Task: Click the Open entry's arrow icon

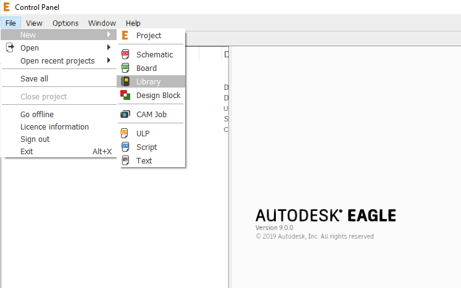Action: [x=10, y=47]
